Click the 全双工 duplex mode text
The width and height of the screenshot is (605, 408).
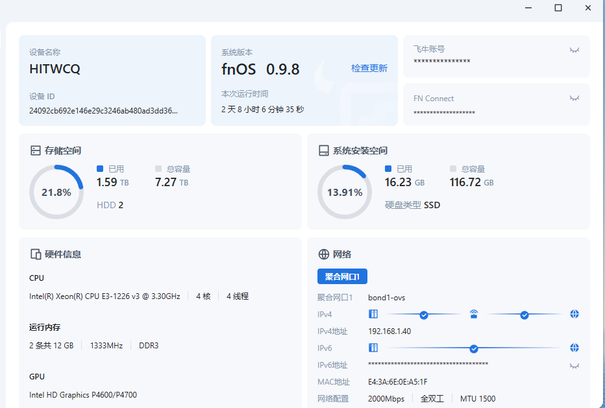(x=432, y=399)
